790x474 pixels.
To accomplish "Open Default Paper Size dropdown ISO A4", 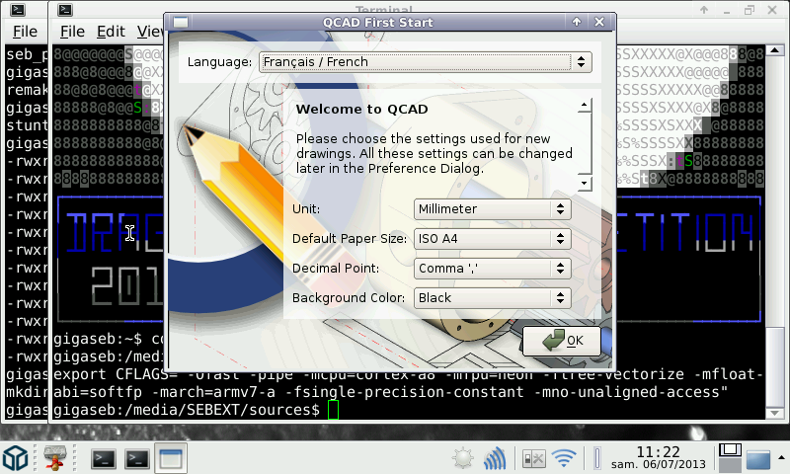I will [492, 239].
